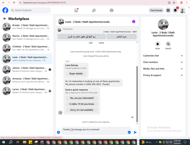The width and height of the screenshot is (190, 145).
Task: Click the Urdu mark as pending button
Action: coord(82,37)
